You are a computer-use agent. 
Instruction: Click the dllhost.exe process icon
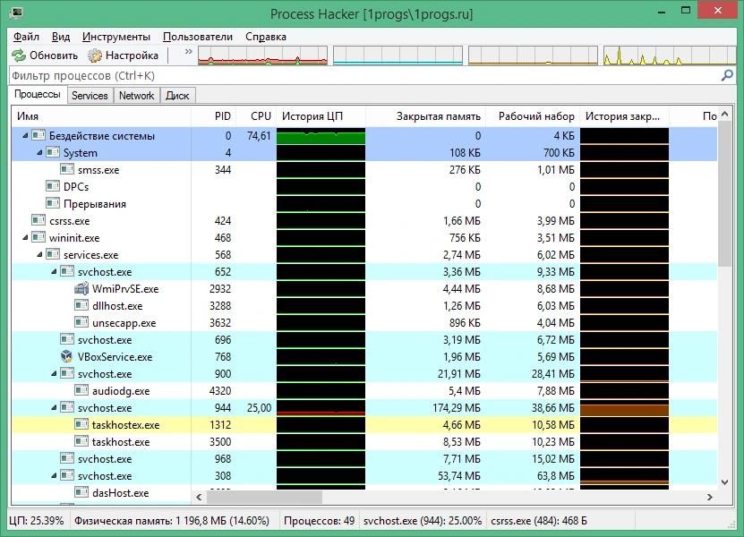coord(81,305)
